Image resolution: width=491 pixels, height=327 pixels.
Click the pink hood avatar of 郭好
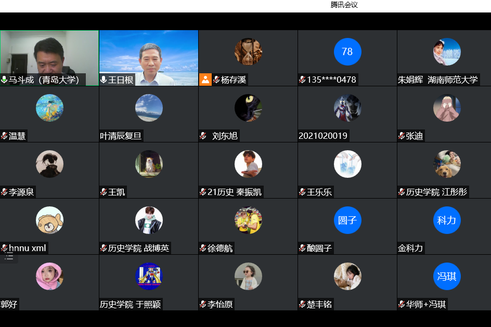tap(49, 276)
